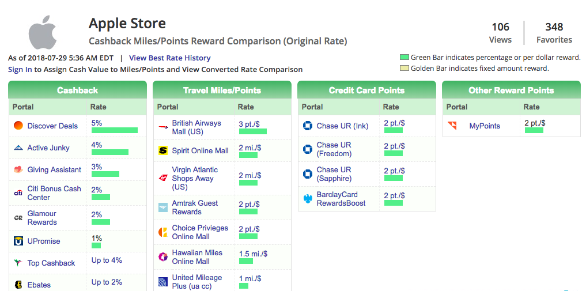
Task: Click the Credit Card Points column header
Action: tap(366, 90)
